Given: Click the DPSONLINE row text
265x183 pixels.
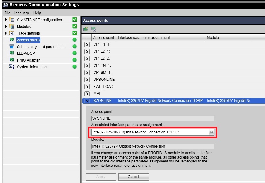Looking at the screenshot, I should tap(104, 80).
